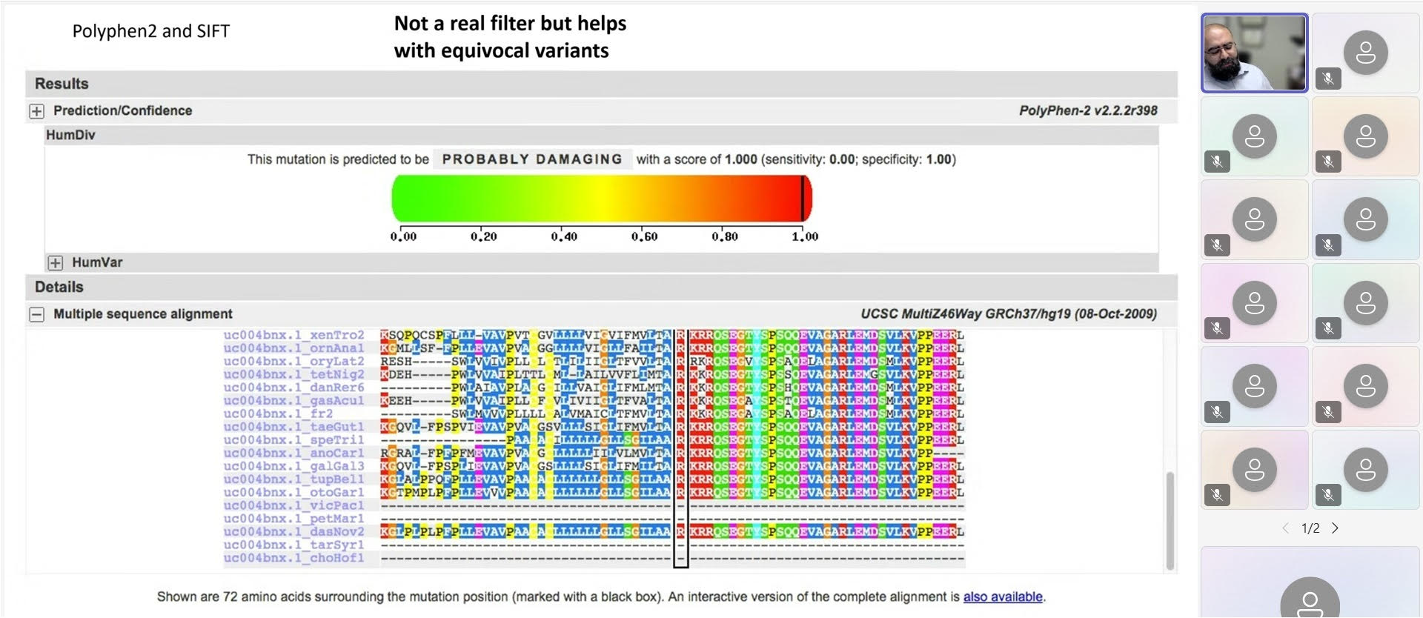Screen dimensions: 1423x618
Task: Click muted mic icon on last full-row right tile
Action: tap(1328, 494)
